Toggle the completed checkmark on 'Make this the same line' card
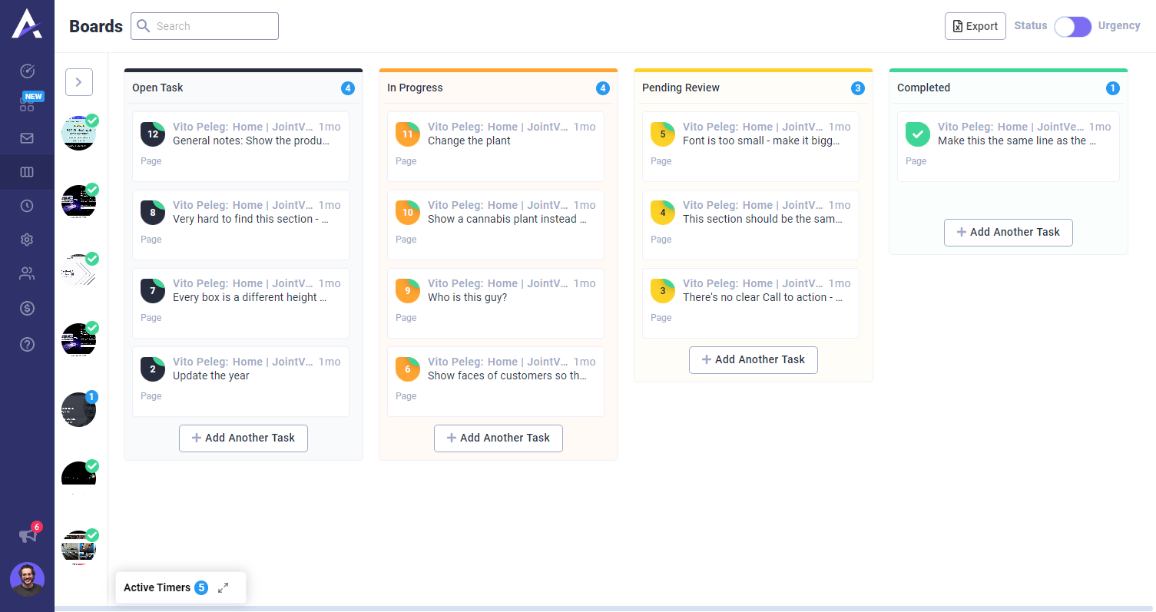This screenshot has width=1156, height=612. [917, 134]
